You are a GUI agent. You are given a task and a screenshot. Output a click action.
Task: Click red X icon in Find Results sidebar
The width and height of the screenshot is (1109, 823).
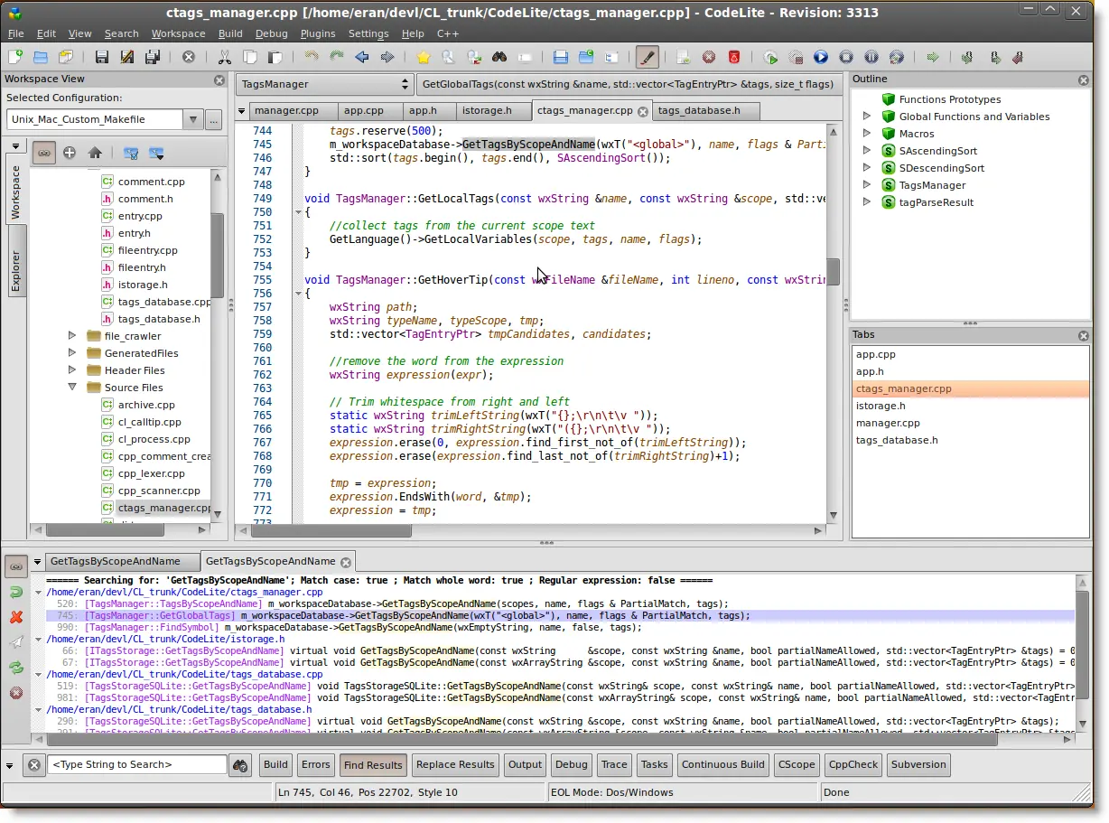(x=16, y=617)
